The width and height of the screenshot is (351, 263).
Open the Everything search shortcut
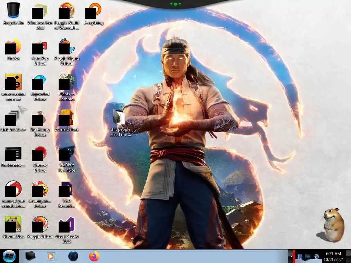(93, 13)
